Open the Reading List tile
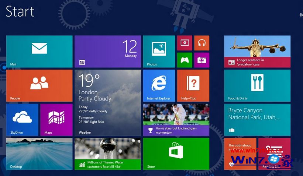 (x=275, y=154)
